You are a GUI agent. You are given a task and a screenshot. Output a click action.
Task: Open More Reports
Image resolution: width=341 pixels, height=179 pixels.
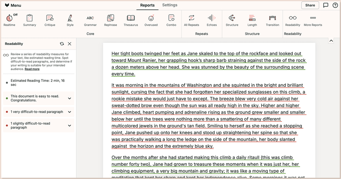313,20
